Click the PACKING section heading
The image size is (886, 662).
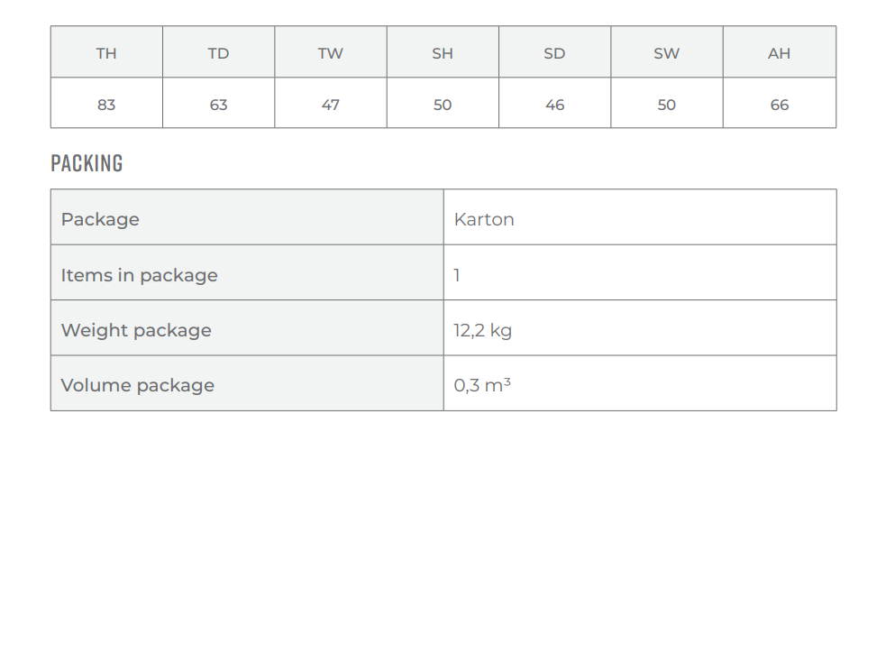pos(87,163)
